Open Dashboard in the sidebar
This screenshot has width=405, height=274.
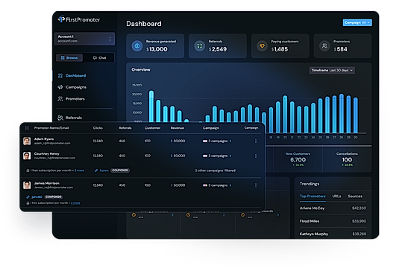75,75
